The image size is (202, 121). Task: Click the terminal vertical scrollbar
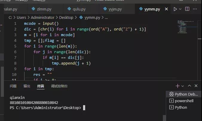(x=164, y=118)
